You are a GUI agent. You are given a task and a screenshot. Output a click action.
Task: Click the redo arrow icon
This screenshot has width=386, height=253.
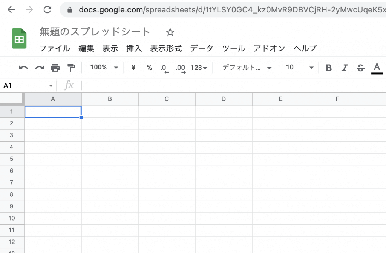[39, 68]
